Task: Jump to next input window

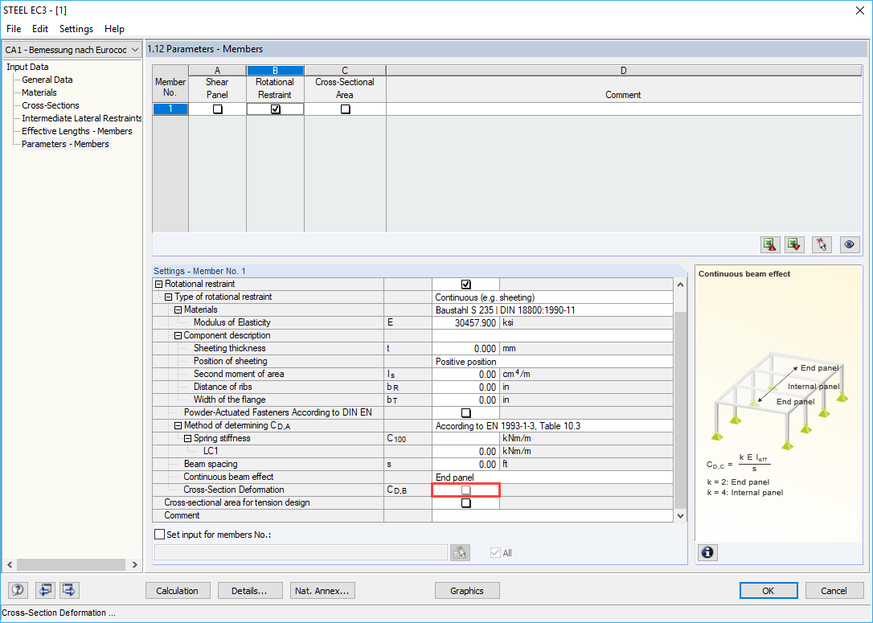Action: point(68,590)
